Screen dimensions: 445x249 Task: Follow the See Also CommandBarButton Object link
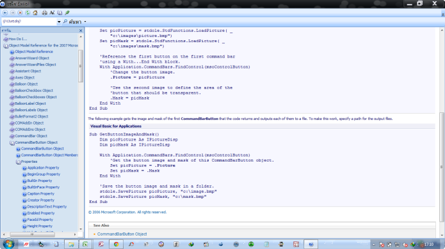pyautogui.click(x=122, y=234)
